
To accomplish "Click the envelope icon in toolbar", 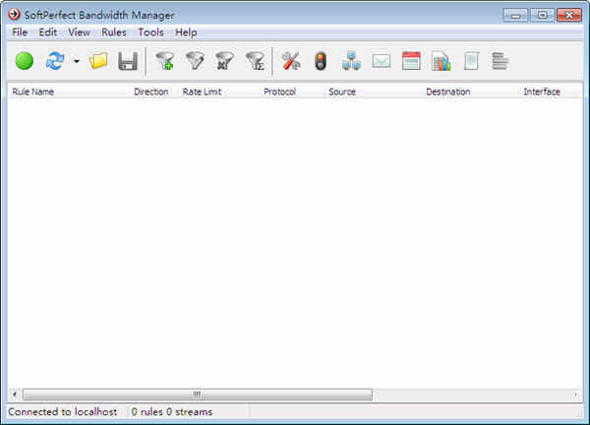I will pos(382,61).
